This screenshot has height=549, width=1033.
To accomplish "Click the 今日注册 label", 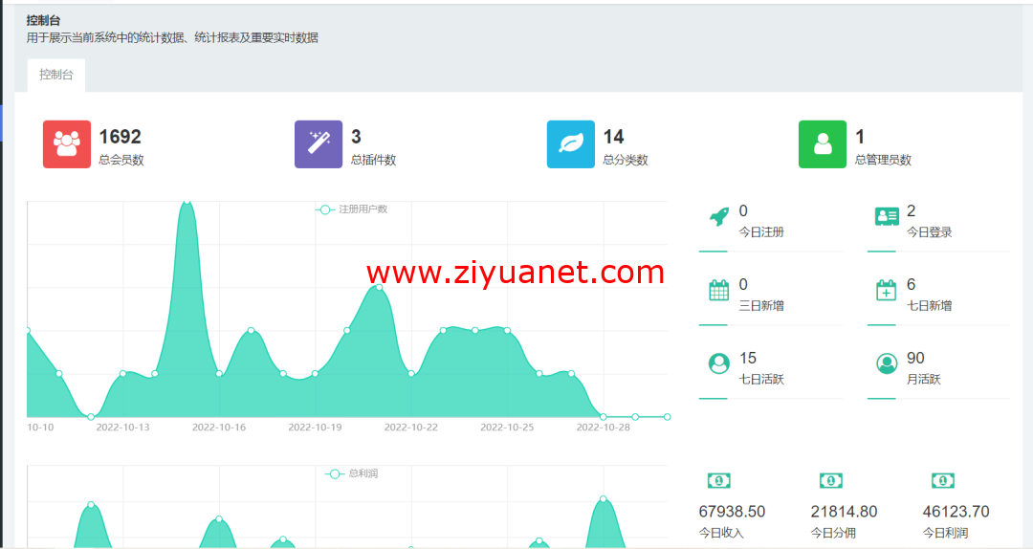I will pos(761,232).
